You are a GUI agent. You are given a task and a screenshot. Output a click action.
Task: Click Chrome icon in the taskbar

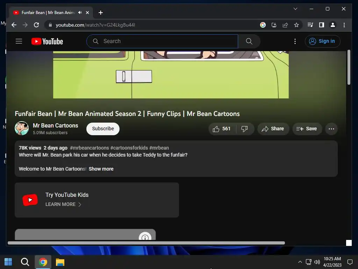43,262
